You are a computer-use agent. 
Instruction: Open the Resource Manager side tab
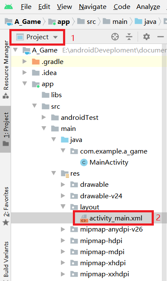[6, 70]
